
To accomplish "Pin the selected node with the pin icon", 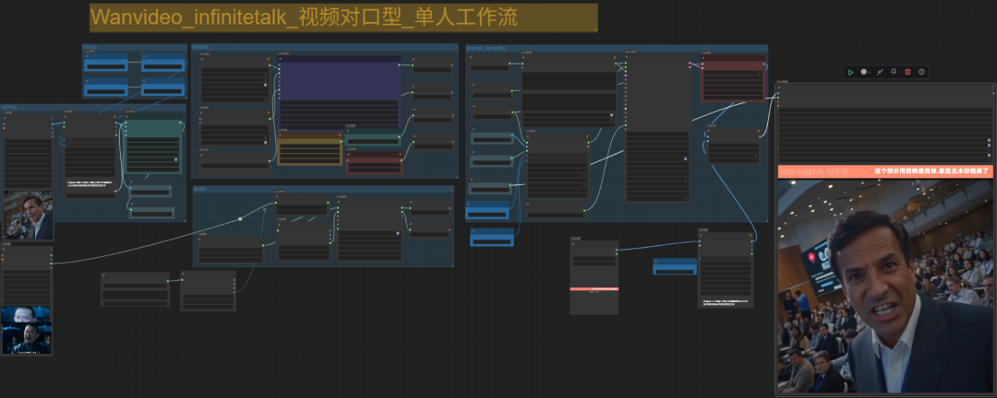I will click(x=894, y=73).
